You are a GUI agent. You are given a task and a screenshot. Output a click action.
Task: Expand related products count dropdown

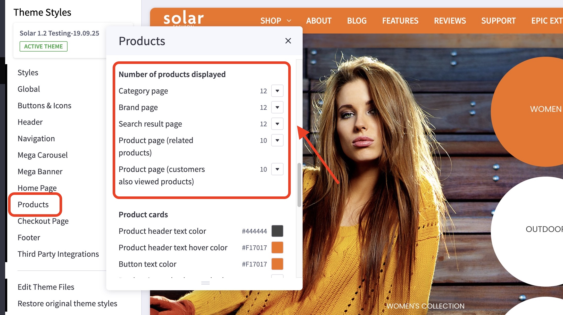click(277, 140)
